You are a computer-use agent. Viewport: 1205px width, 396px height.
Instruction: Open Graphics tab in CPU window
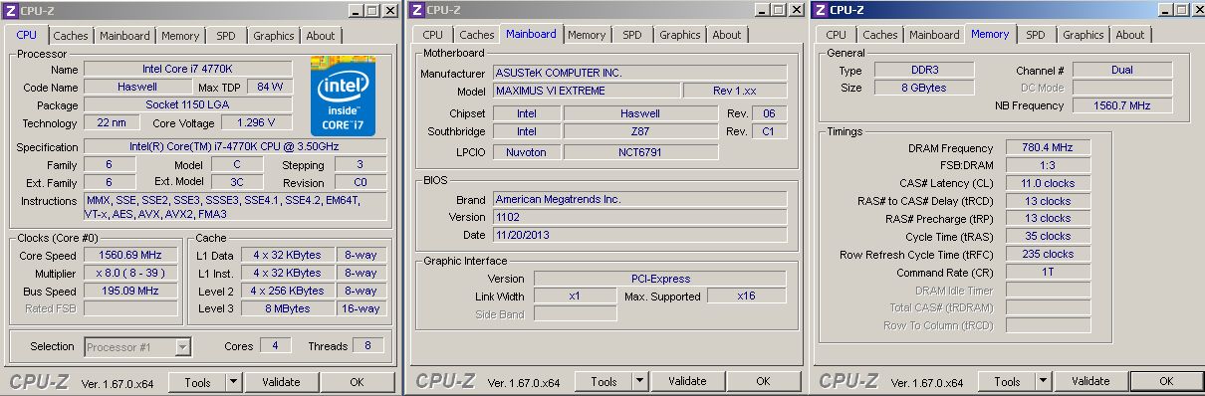point(274,36)
